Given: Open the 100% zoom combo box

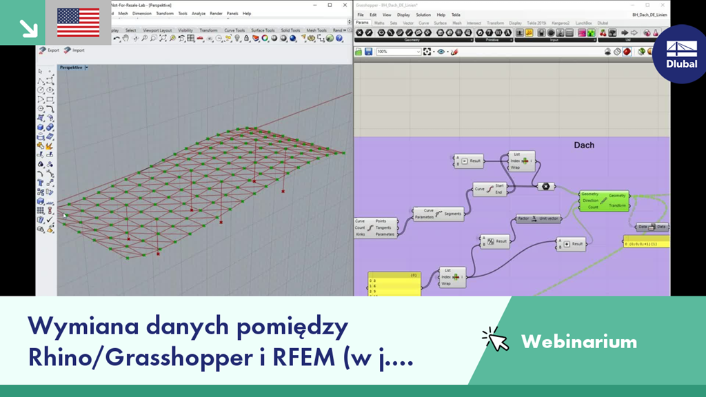Looking at the screenshot, I should pyautogui.click(x=399, y=52).
